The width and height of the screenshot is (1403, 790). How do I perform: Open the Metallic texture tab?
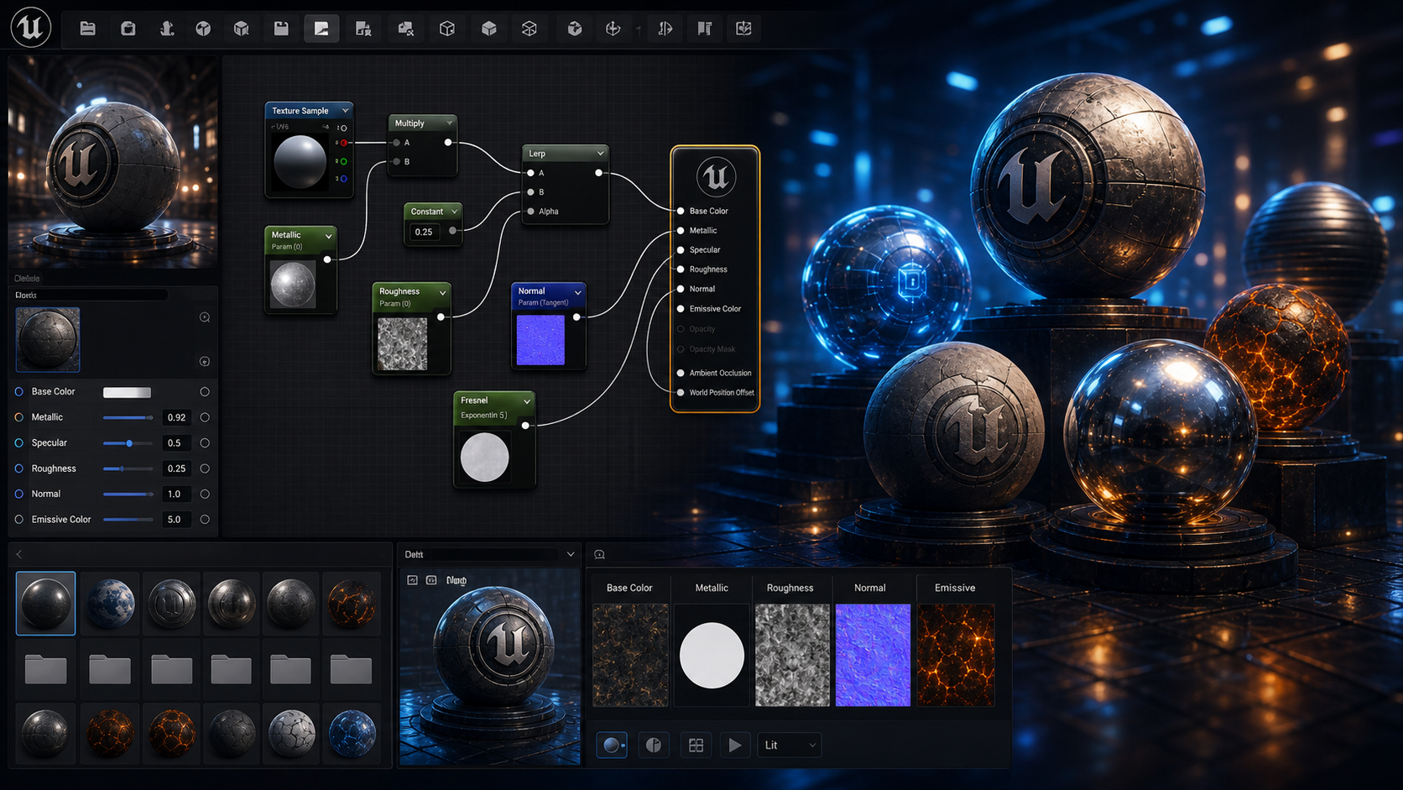(x=712, y=588)
